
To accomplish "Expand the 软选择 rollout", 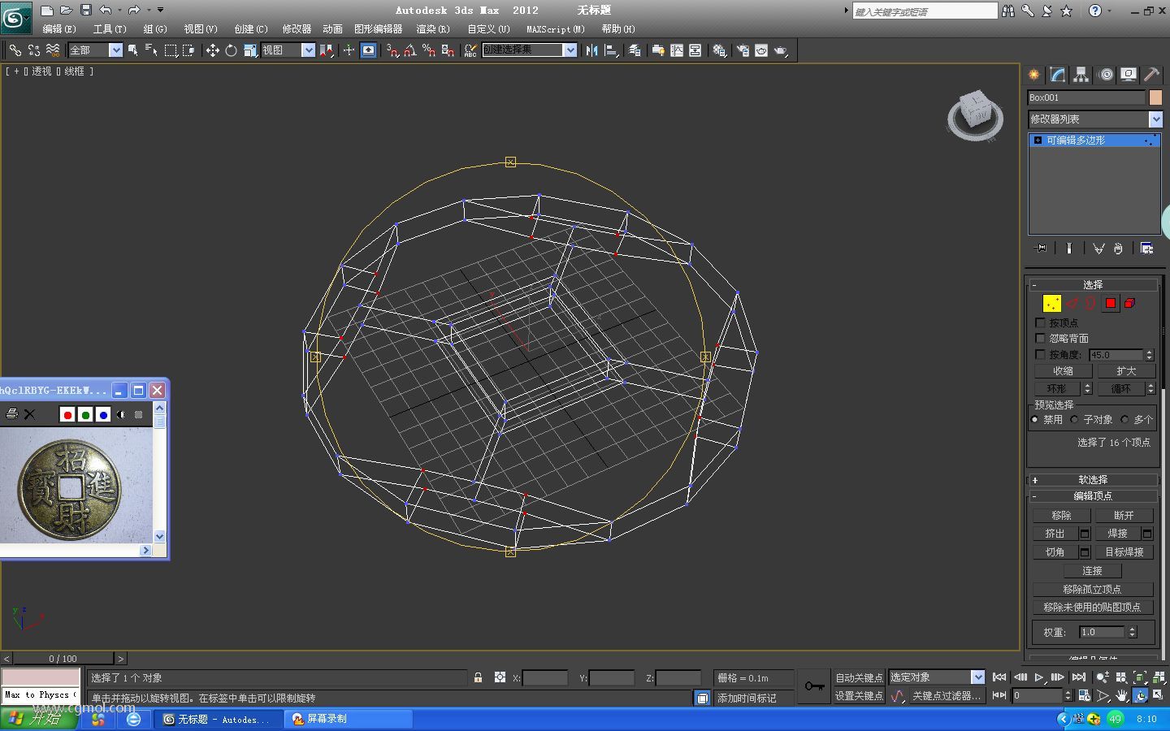I will (1092, 480).
